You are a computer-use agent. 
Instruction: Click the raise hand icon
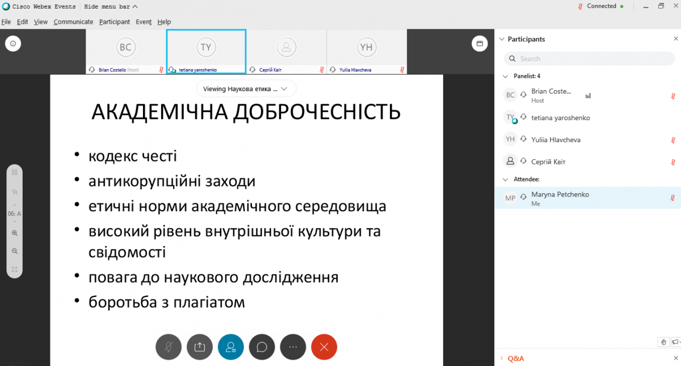coord(663,342)
